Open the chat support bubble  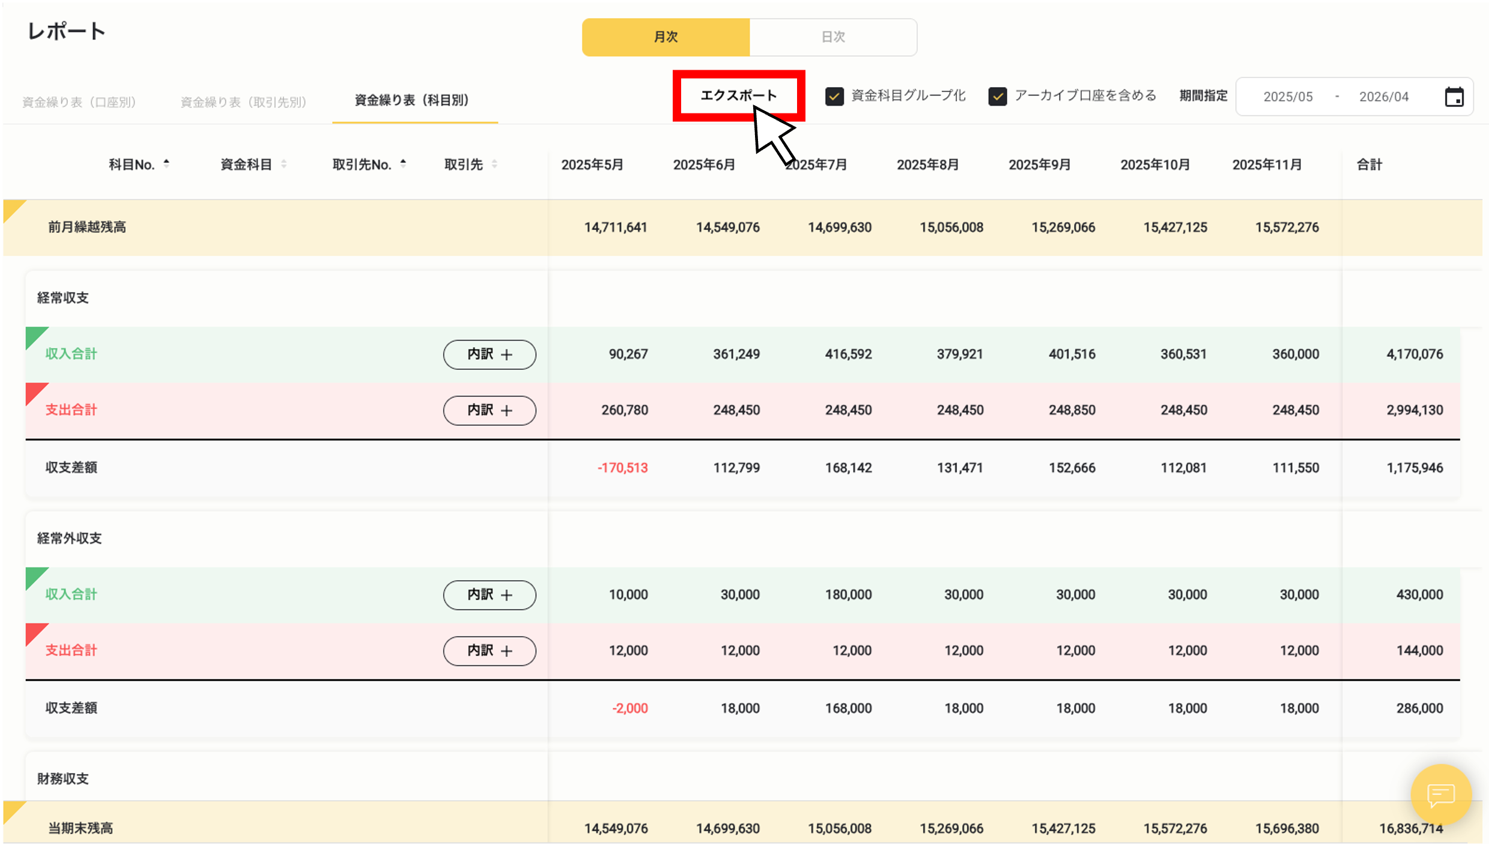click(x=1441, y=795)
